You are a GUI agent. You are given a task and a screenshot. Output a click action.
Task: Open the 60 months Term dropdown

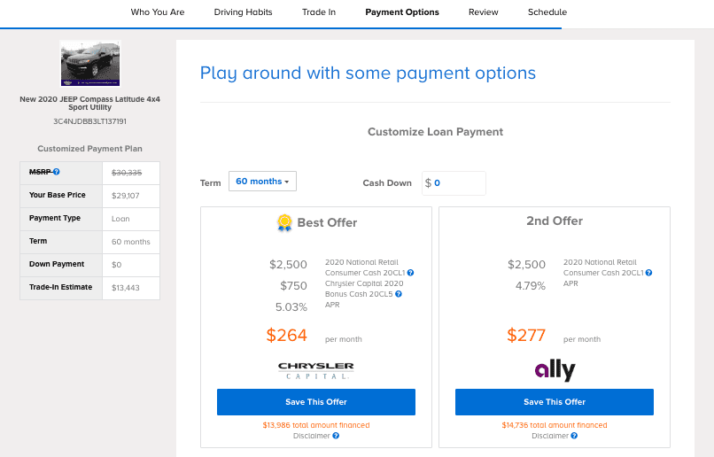coord(262,182)
